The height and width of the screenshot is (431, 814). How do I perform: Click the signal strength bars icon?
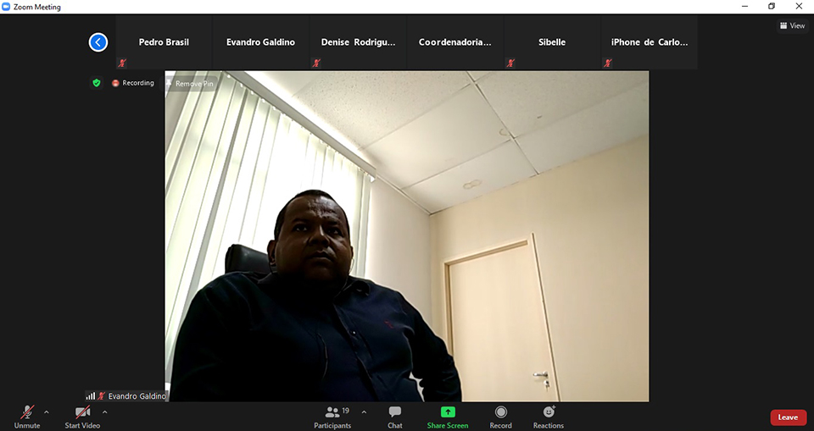coord(90,395)
